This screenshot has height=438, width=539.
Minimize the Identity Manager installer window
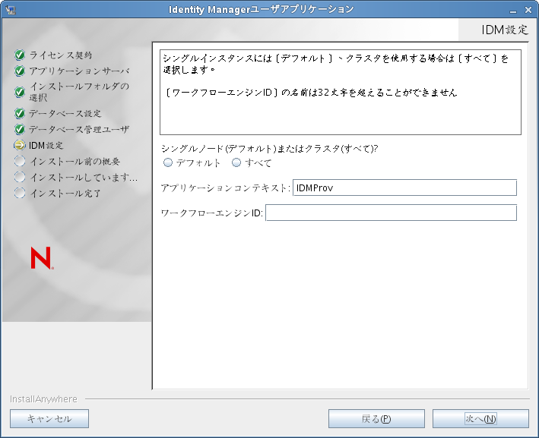point(513,11)
